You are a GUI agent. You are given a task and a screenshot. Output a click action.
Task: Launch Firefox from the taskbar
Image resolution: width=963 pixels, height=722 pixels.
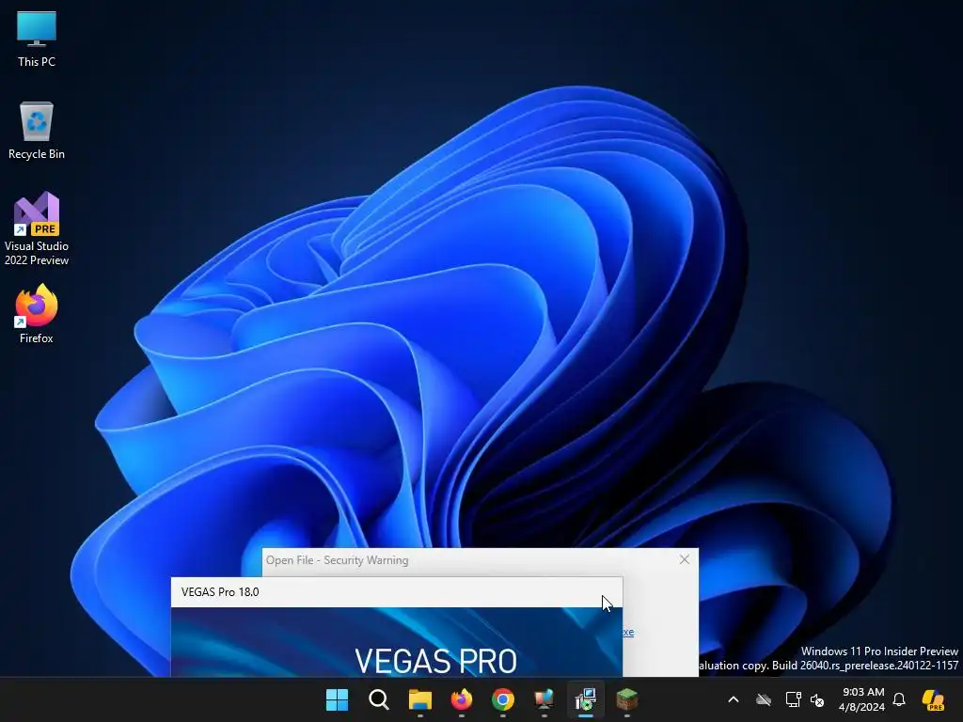[461, 699]
